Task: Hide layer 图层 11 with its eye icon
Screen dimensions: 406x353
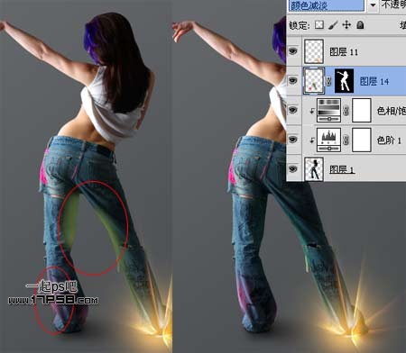Action: (293, 51)
